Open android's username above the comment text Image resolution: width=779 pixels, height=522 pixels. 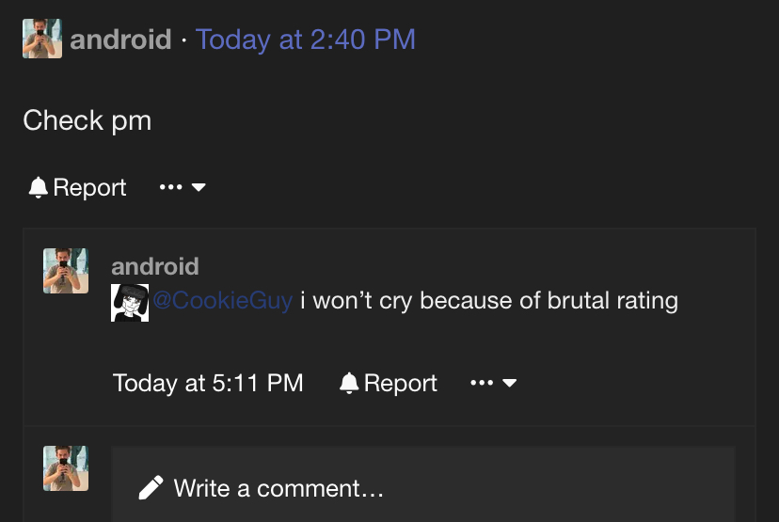pos(155,267)
